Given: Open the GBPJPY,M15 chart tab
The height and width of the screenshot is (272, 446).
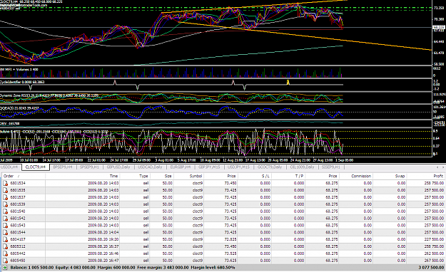Looking at the screenshot, I should (x=209, y=167).
